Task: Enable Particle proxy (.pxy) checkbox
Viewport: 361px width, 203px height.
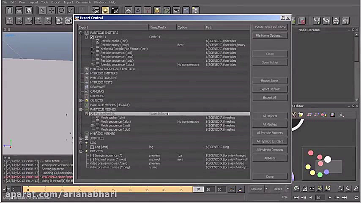Action: [x=98, y=45]
